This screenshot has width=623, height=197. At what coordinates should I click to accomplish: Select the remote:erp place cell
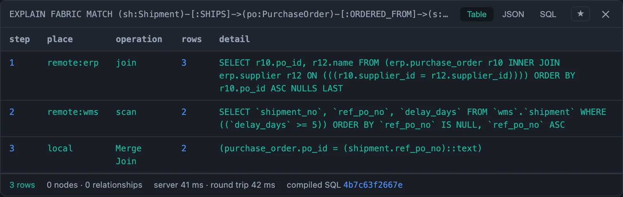73,63
